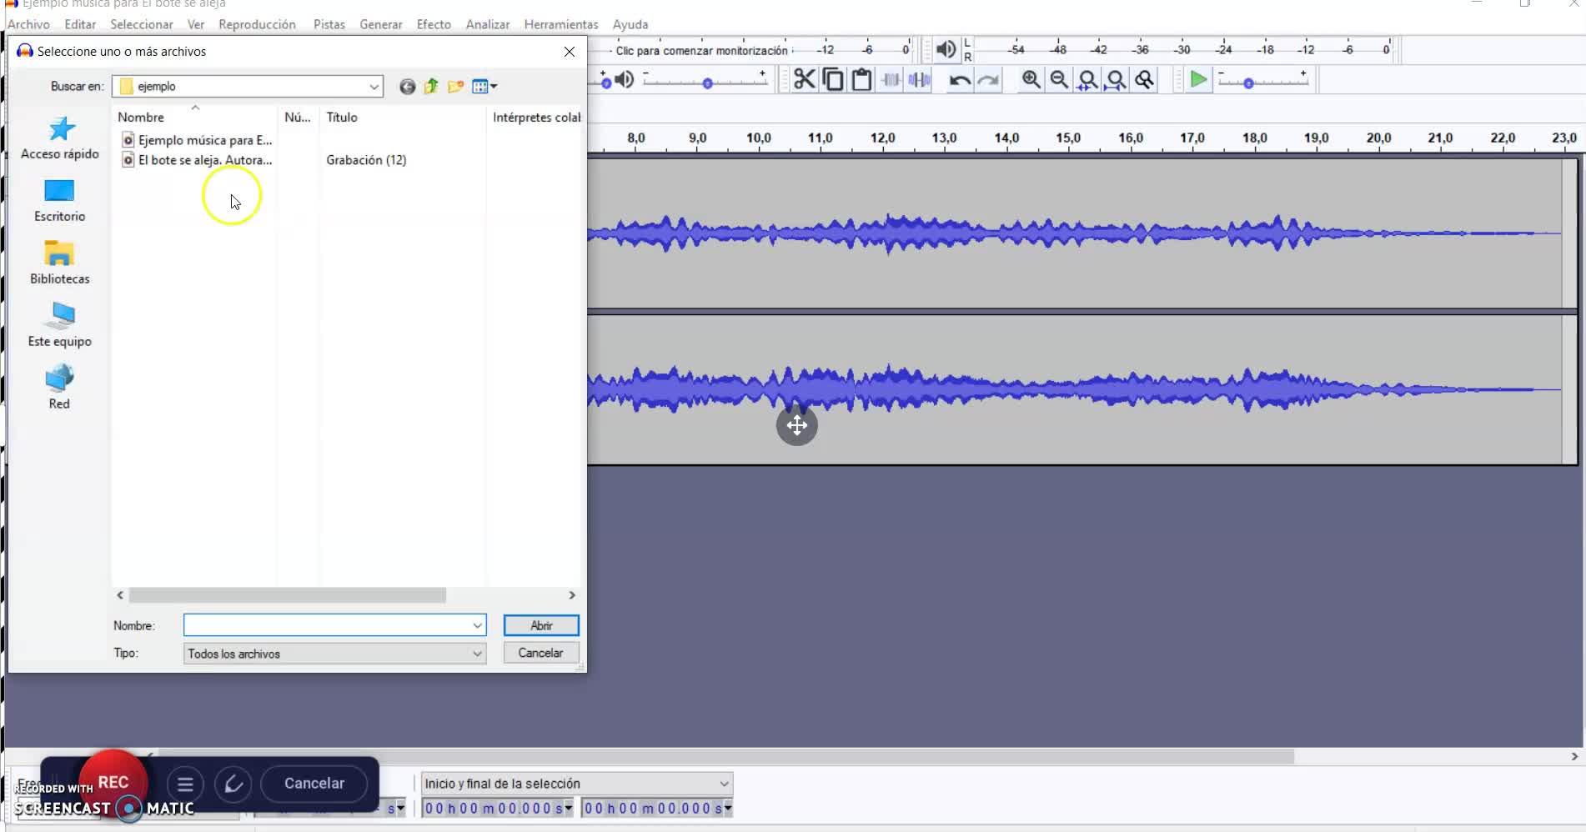The height and width of the screenshot is (832, 1586).
Task: Expand the 'Tipo' file type dropdown
Action: point(477,654)
